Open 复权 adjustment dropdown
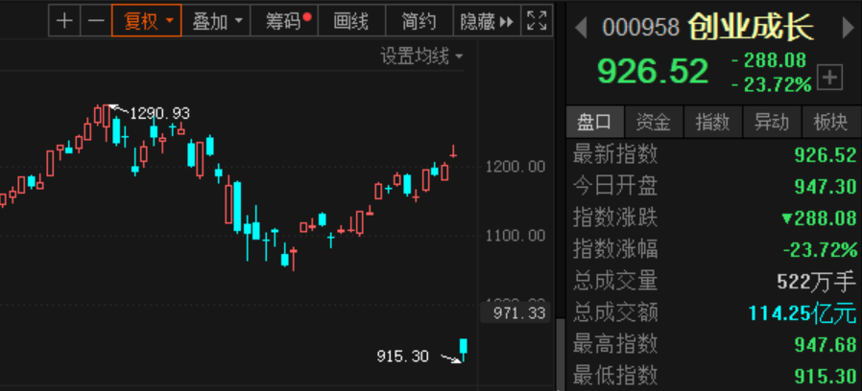 (146, 21)
